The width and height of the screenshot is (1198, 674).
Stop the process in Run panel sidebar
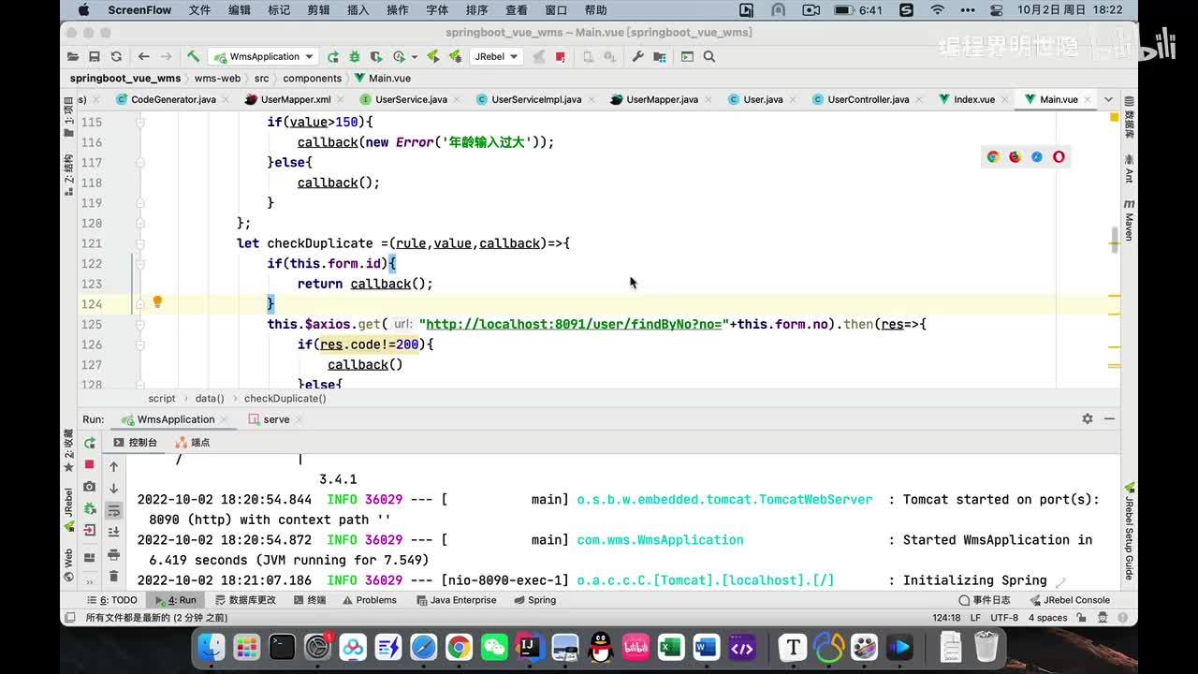point(90,464)
